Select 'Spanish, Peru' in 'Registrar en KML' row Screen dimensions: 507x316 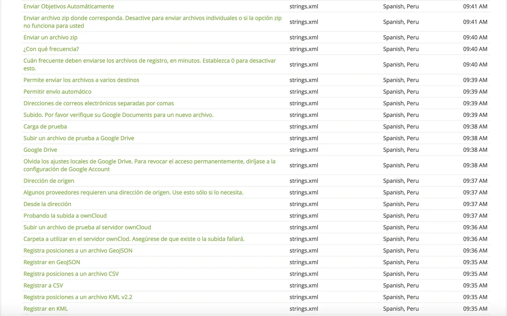tap(401, 309)
